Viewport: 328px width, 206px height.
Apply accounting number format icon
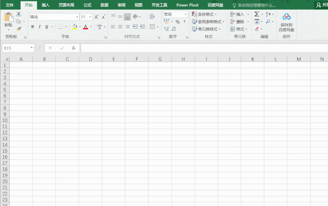tap(167, 22)
